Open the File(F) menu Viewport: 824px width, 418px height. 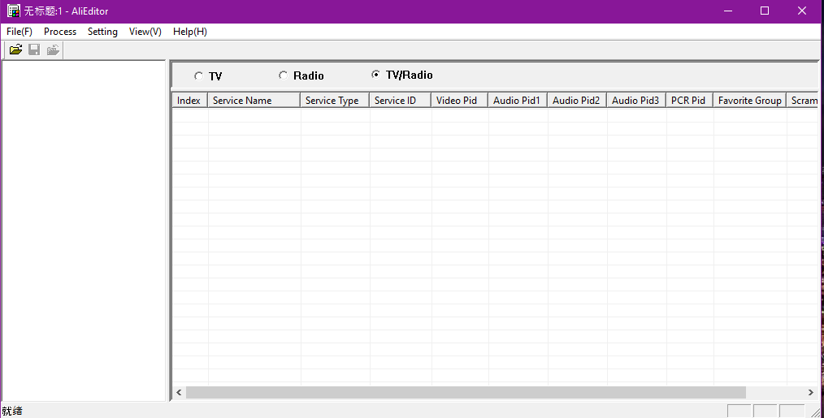point(20,32)
